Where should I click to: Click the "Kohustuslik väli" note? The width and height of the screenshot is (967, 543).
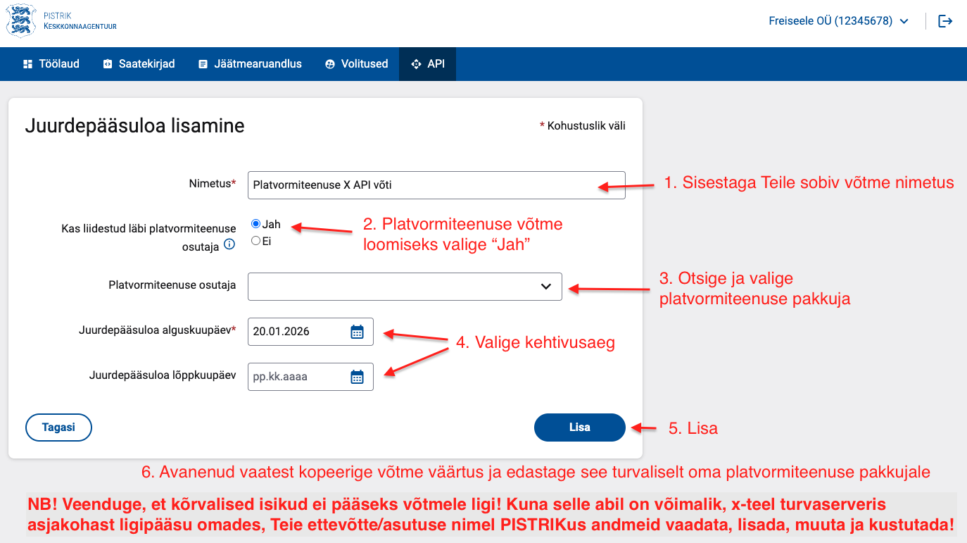point(583,126)
